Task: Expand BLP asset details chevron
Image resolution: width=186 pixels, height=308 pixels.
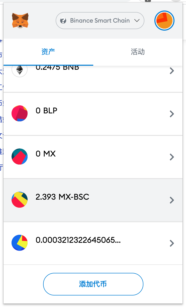Action: 172,114
